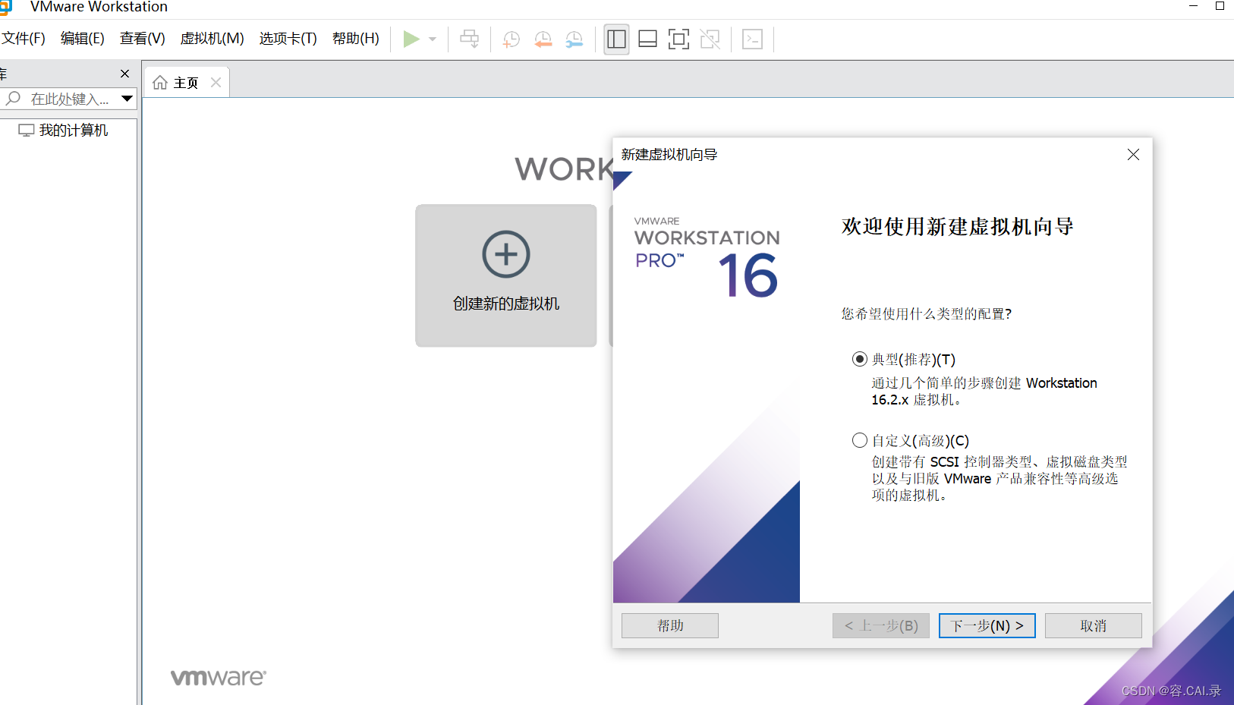1234x705 pixels.
Task: Close the library sidebar panel
Action: coord(125,74)
